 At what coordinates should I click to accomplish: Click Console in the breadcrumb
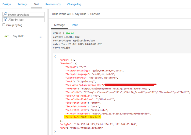tap(95, 14)
